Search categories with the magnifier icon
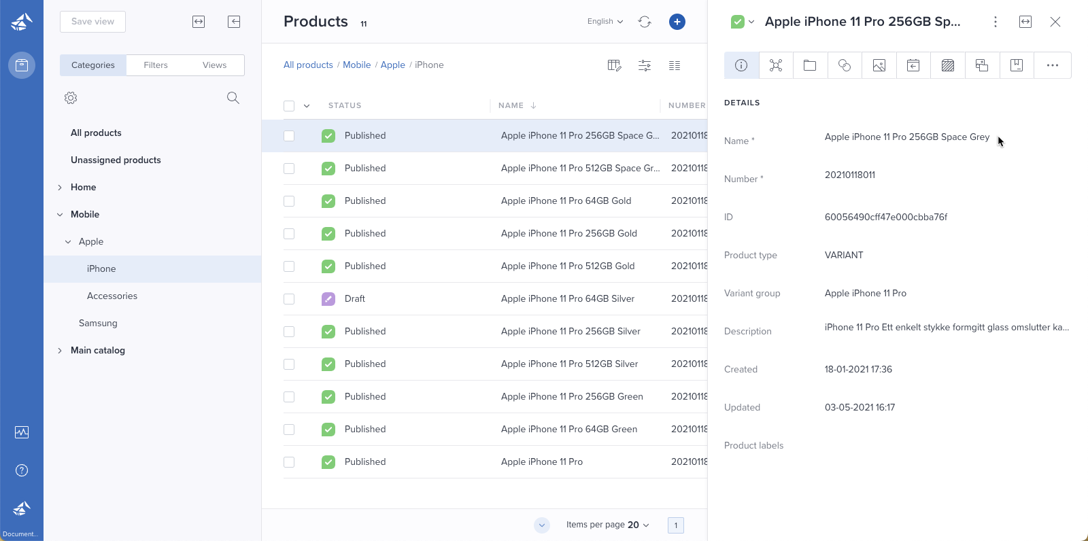 (x=233, y=98)
